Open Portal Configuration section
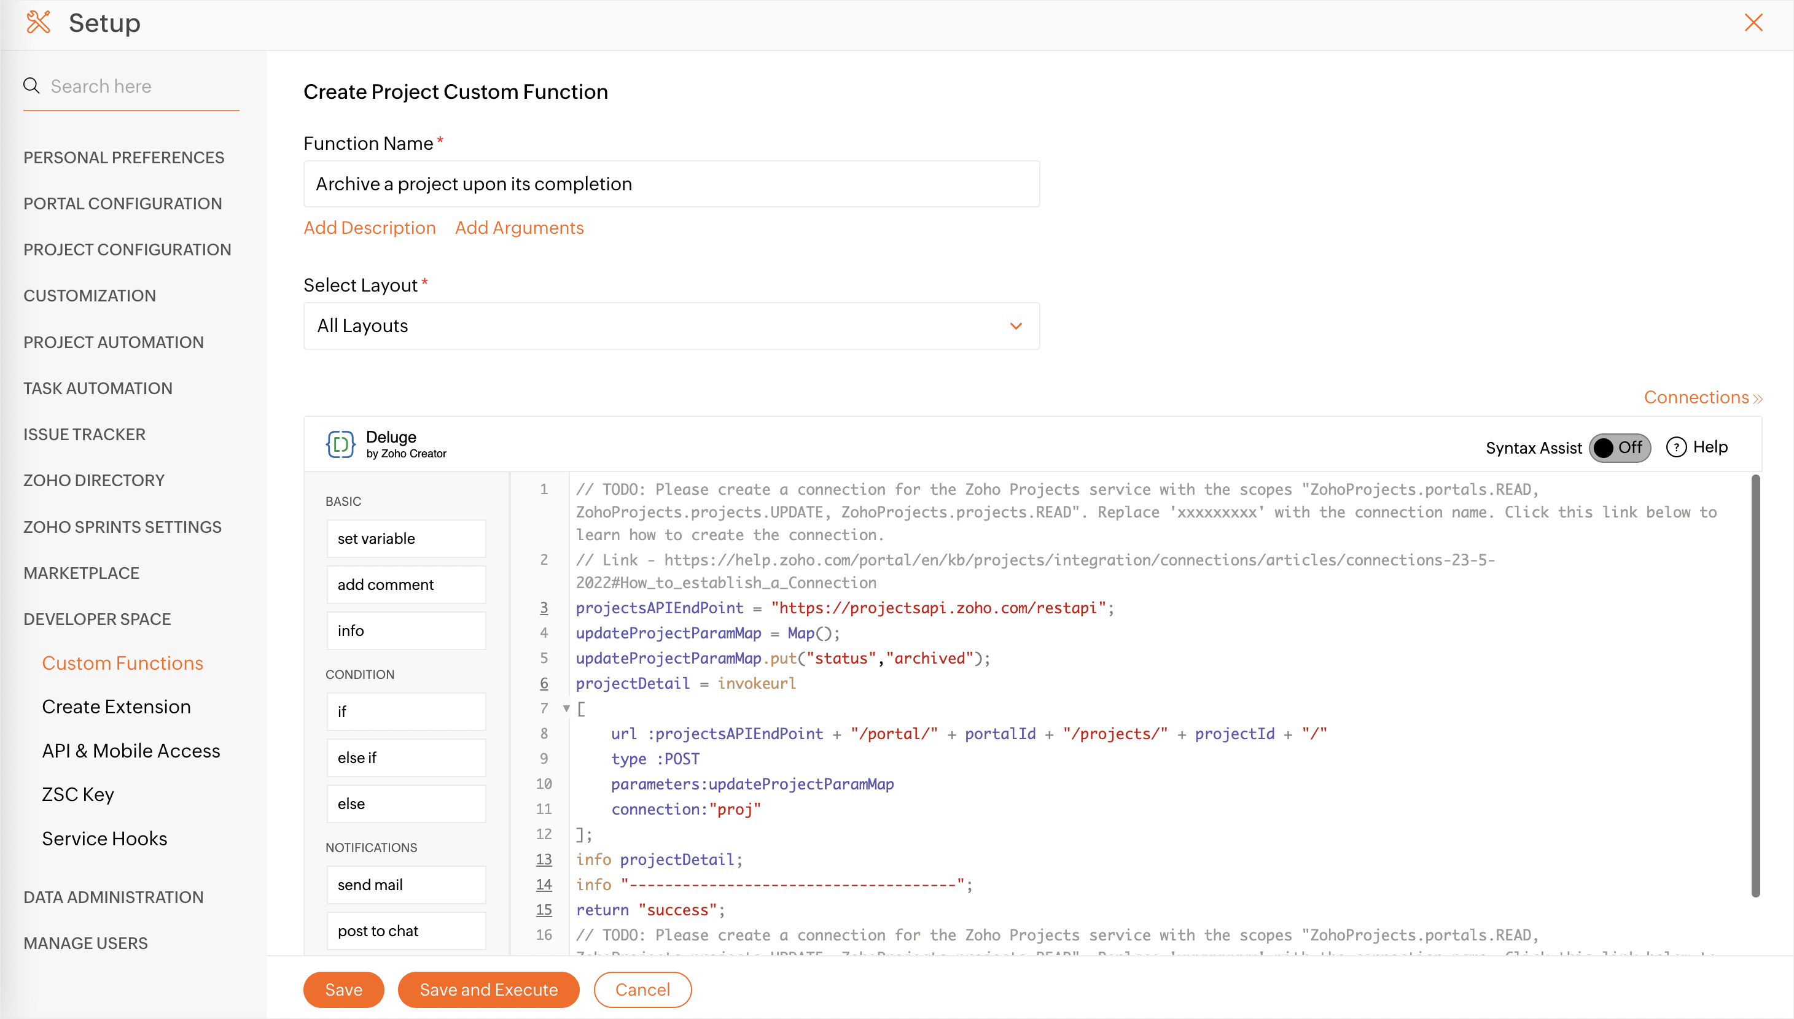This screenshot has height=1019, width=1794. click(123, 204)
